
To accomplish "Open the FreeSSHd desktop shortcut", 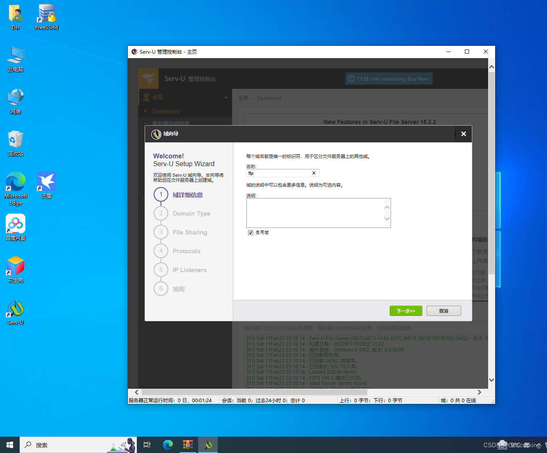I will pos(47,17).
